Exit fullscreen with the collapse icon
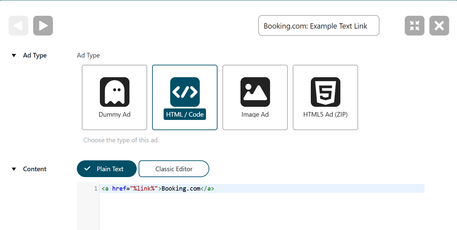Screen dimensions: 457x230 (x=415, y=26)
